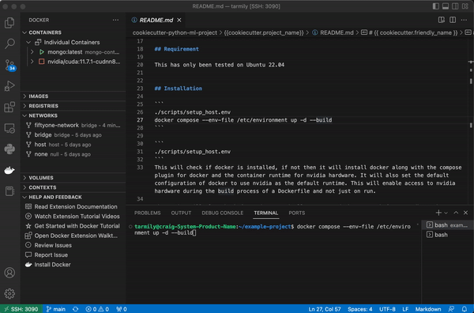The height and width of the screenshot is (313, 474).
Task: Open the Extensions view icon
Action: (x=9, y=107)
